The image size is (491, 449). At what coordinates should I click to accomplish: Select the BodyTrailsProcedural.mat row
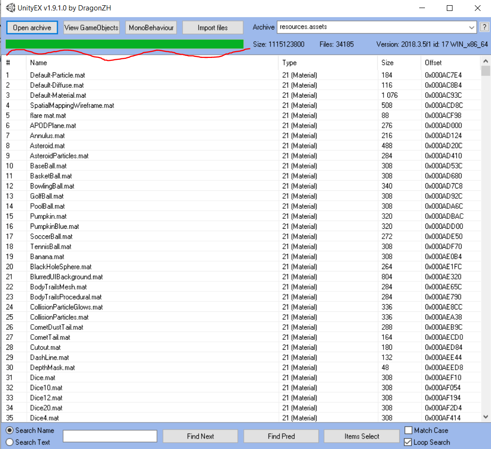[241, 297]
